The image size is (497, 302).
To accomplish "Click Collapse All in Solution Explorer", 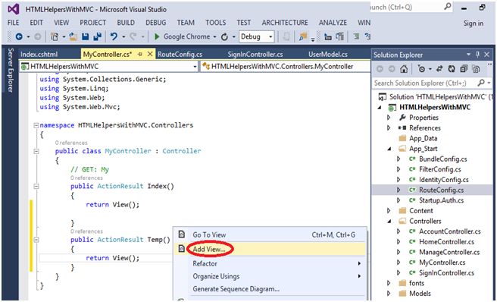I will pos(464,69).
